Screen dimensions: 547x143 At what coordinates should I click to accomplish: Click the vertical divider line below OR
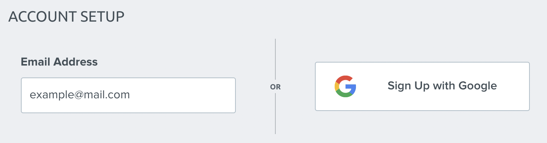[x=275, y=114]
